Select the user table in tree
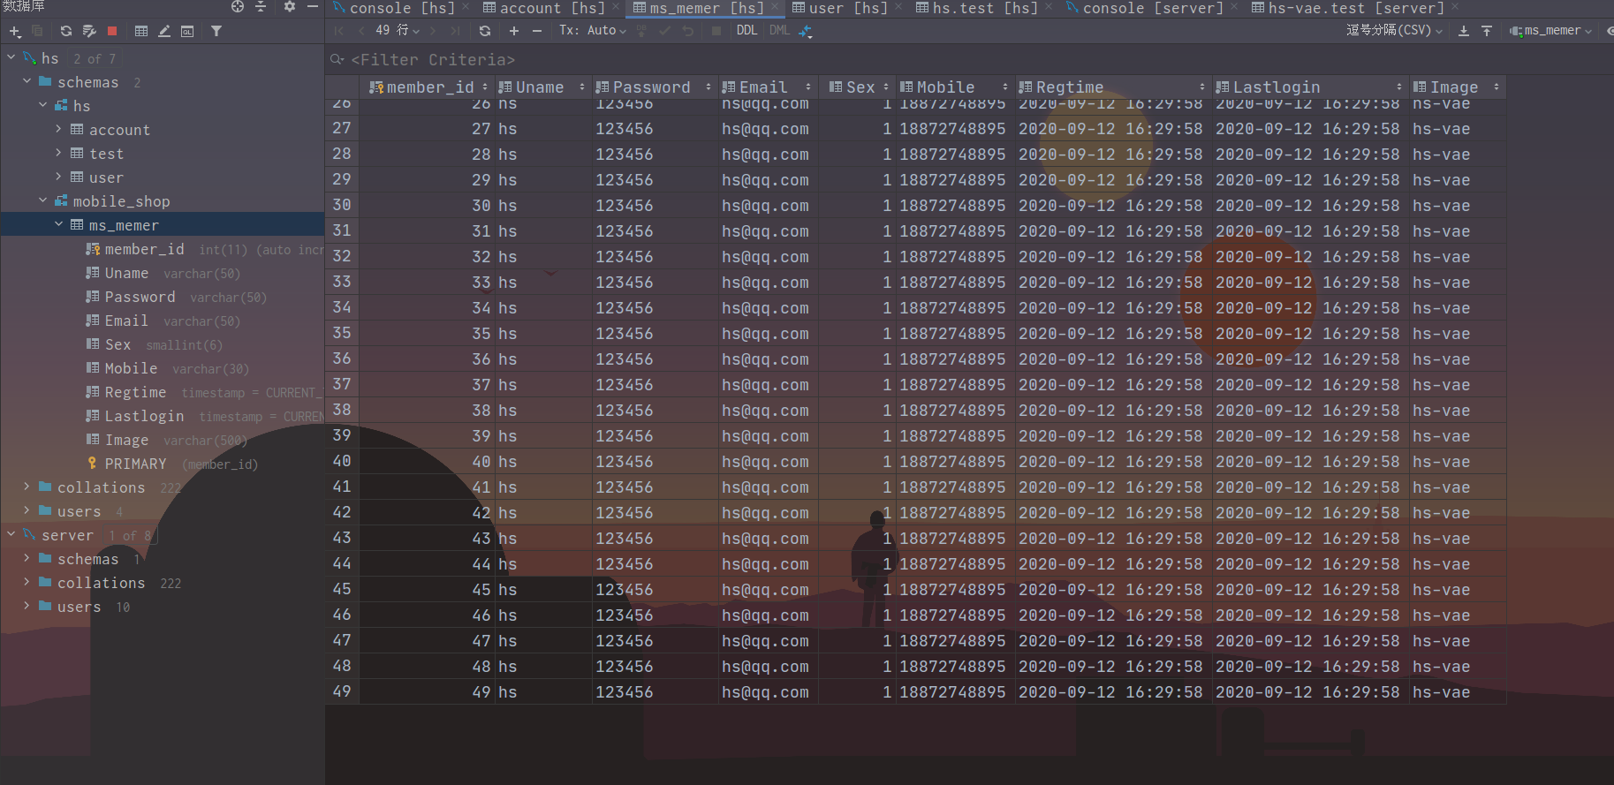Viewport: 1614px width, 785px height. point(106,177)
